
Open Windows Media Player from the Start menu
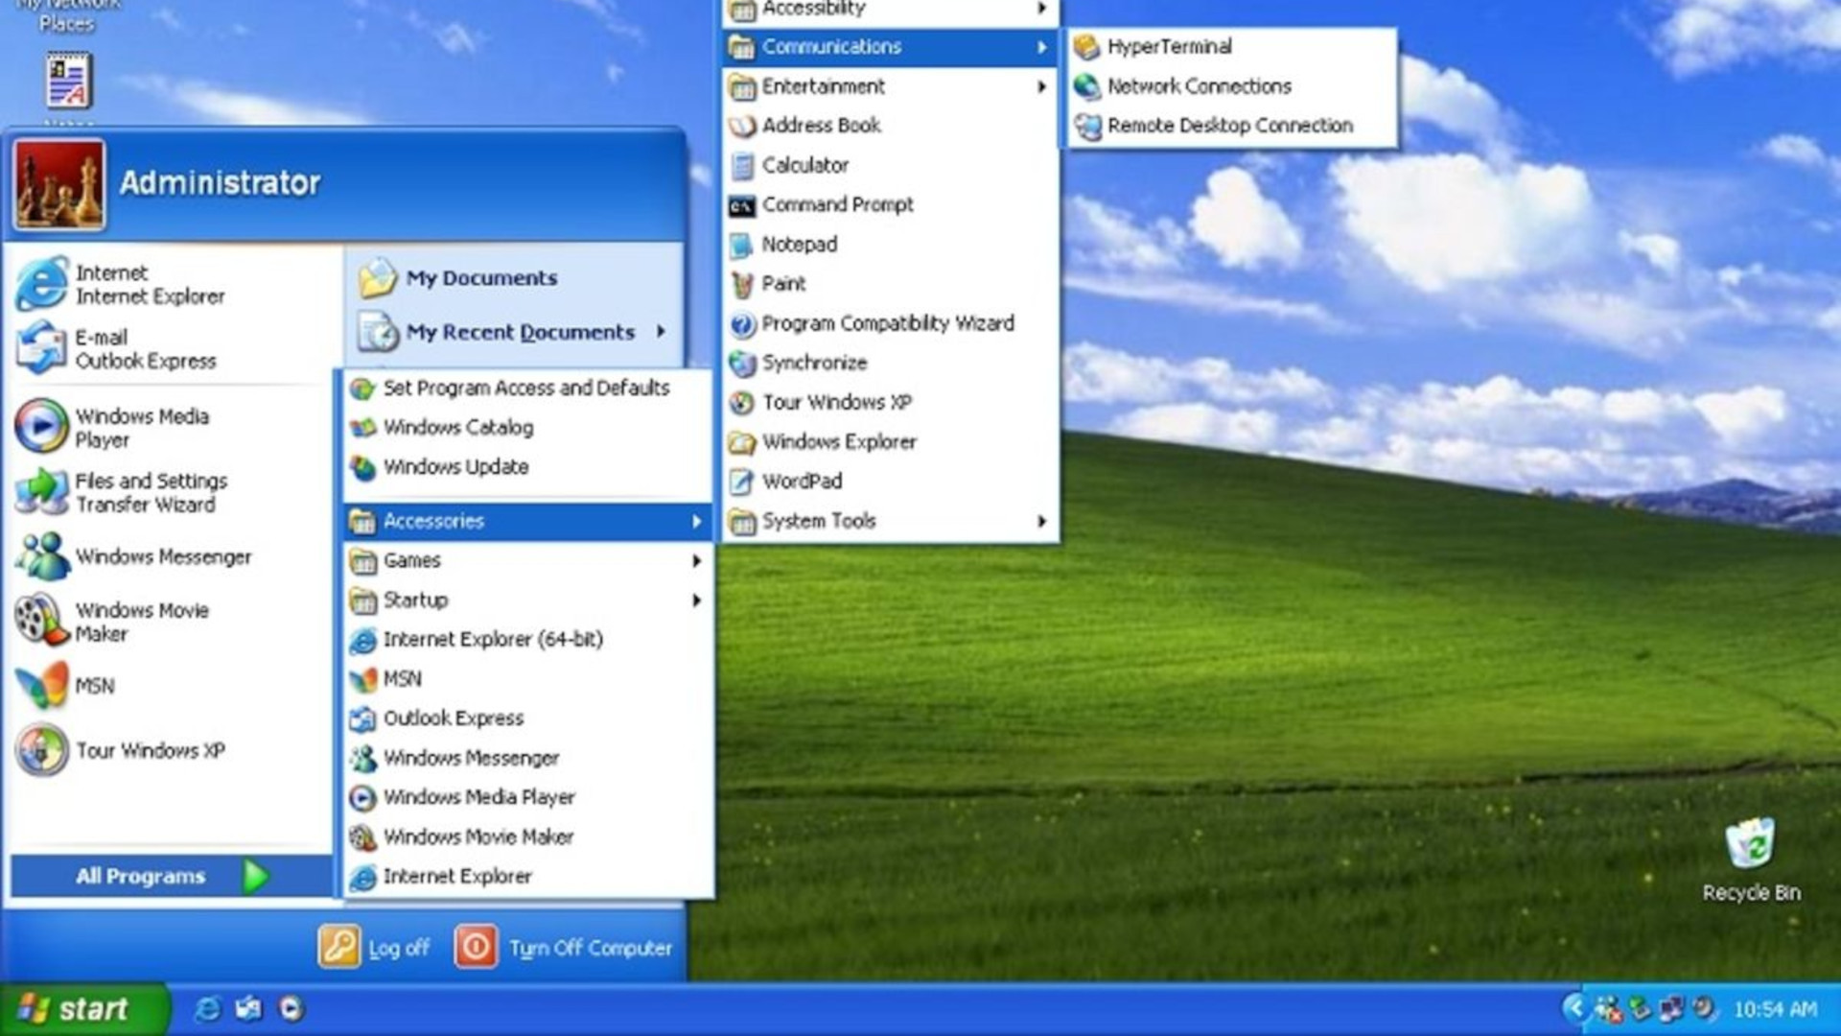click(141, 428)
